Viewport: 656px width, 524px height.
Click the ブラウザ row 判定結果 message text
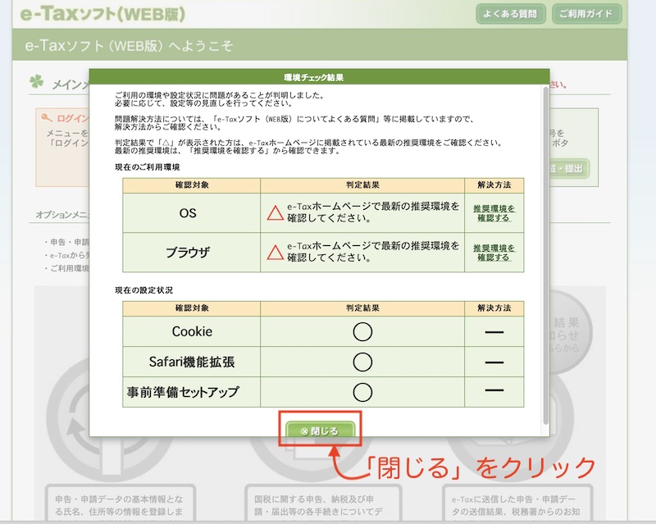(x=373, y=252)
